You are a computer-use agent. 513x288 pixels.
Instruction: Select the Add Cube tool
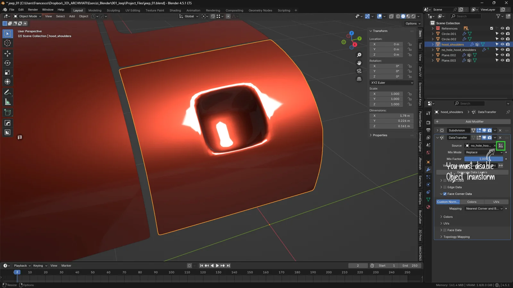point(7,113)
